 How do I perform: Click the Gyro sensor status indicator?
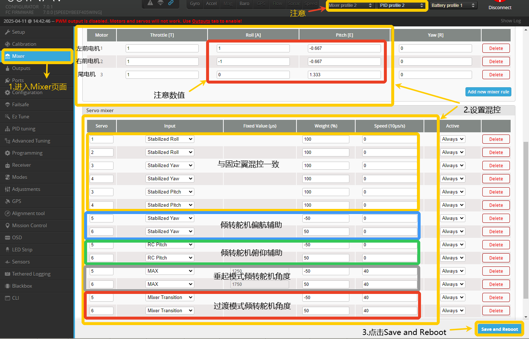pyautogui.click(x=195, y=4)
